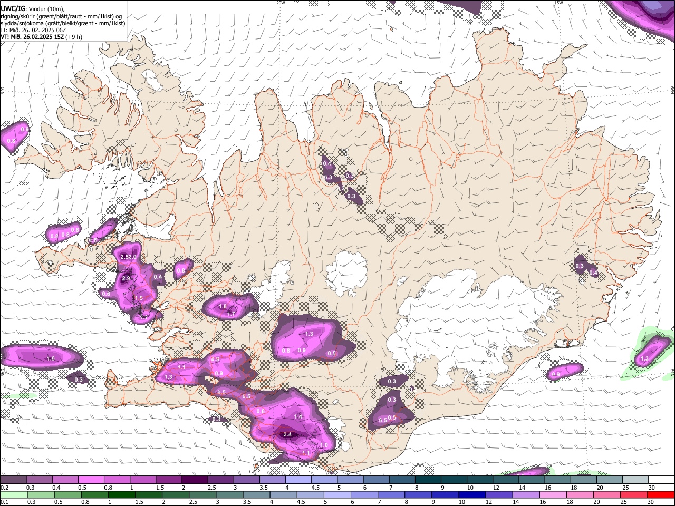Select the light pink 16 swatch in lower legend
This screenshot has height=506, width=675.
point(553,495)
